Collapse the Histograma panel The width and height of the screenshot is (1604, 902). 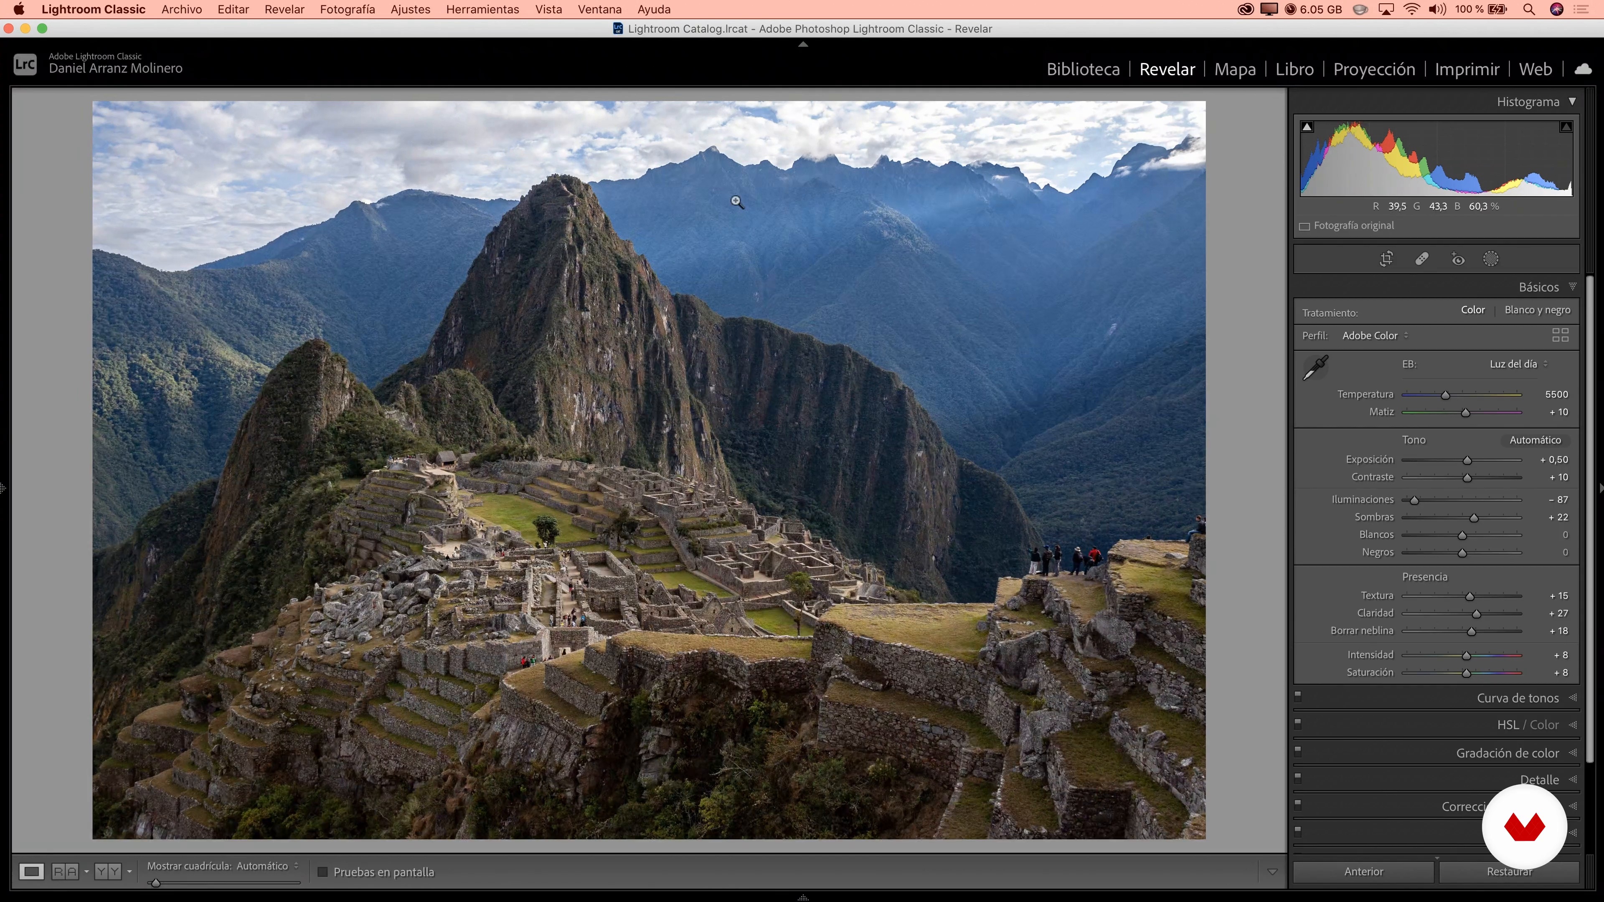point(1572,101)
